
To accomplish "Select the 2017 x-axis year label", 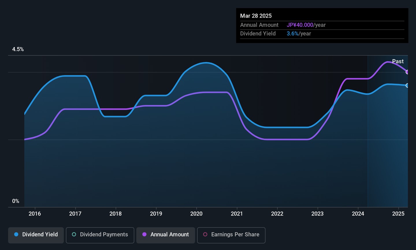I will 75,214.
